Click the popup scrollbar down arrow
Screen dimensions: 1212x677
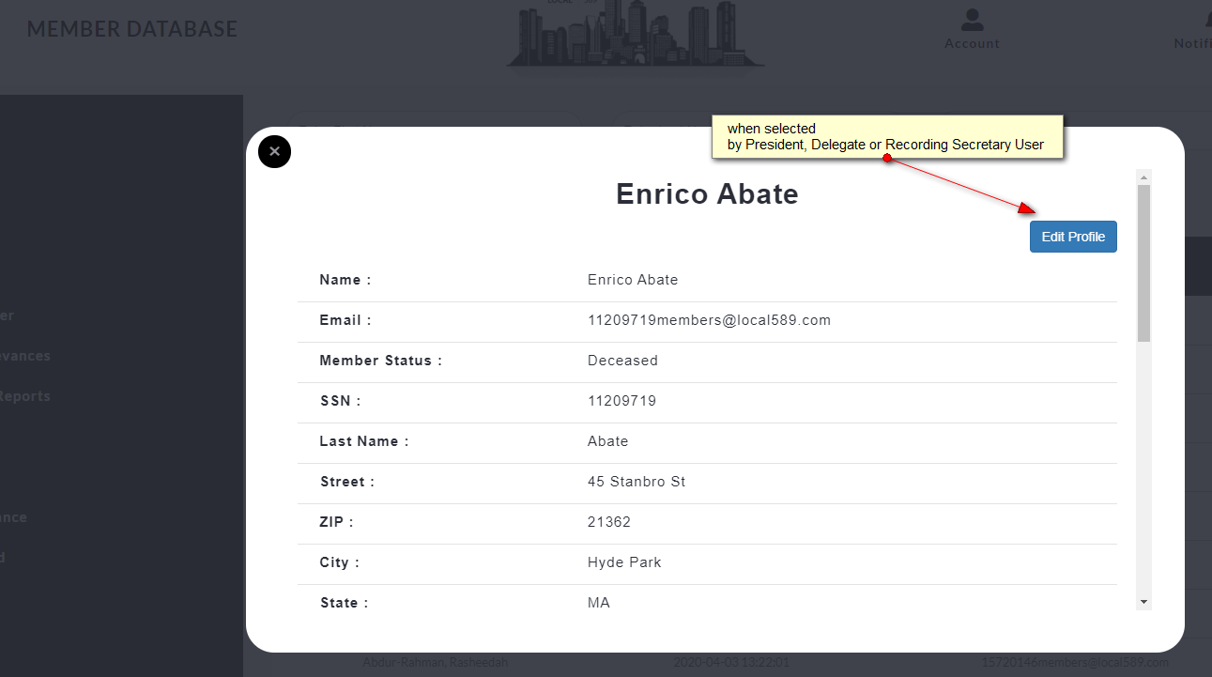click(x=1143, y=601)
